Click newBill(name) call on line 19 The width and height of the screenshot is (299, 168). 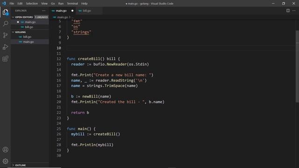point(97,97)
